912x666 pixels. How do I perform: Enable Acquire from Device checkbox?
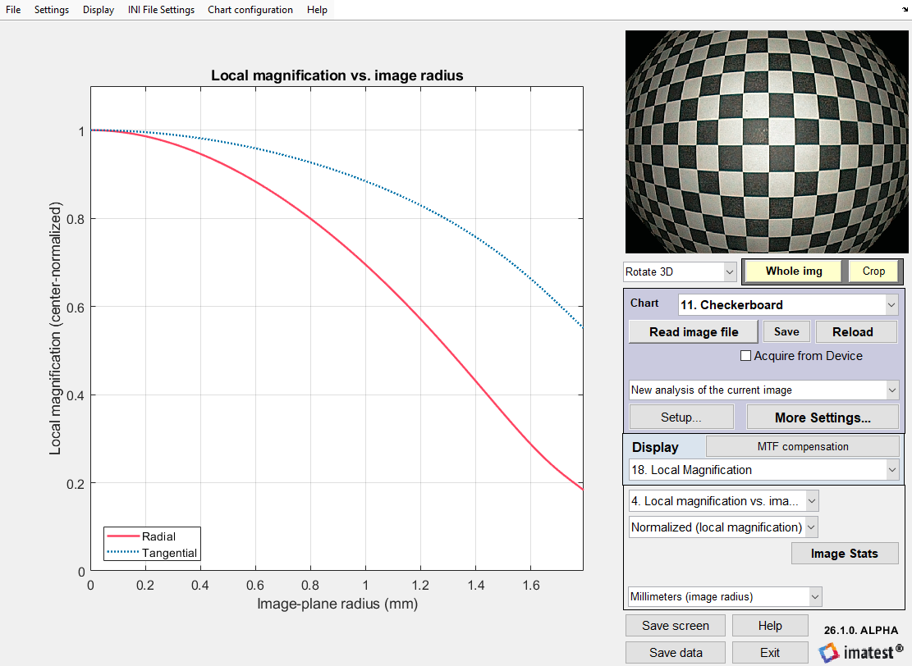[746, 356]
